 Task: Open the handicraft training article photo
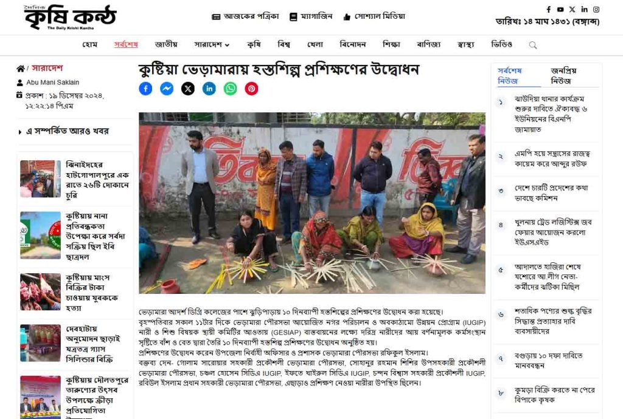pos(312,203)
